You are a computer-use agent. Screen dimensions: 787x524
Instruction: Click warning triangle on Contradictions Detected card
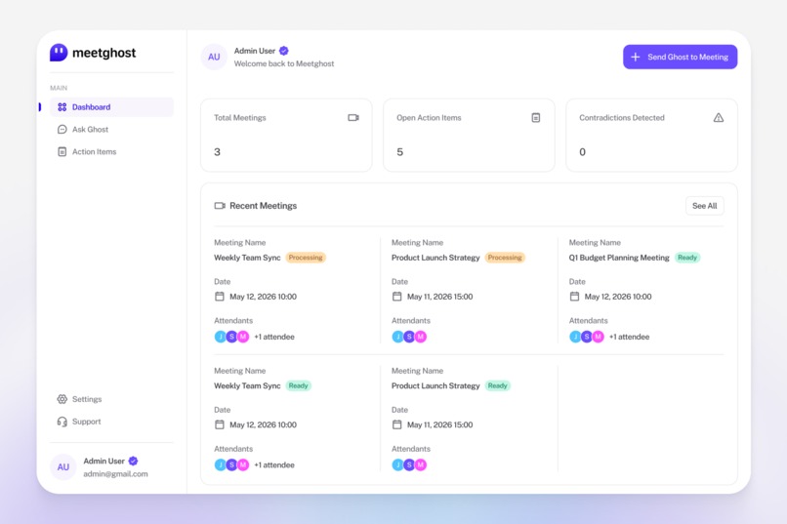click(719, 117)
